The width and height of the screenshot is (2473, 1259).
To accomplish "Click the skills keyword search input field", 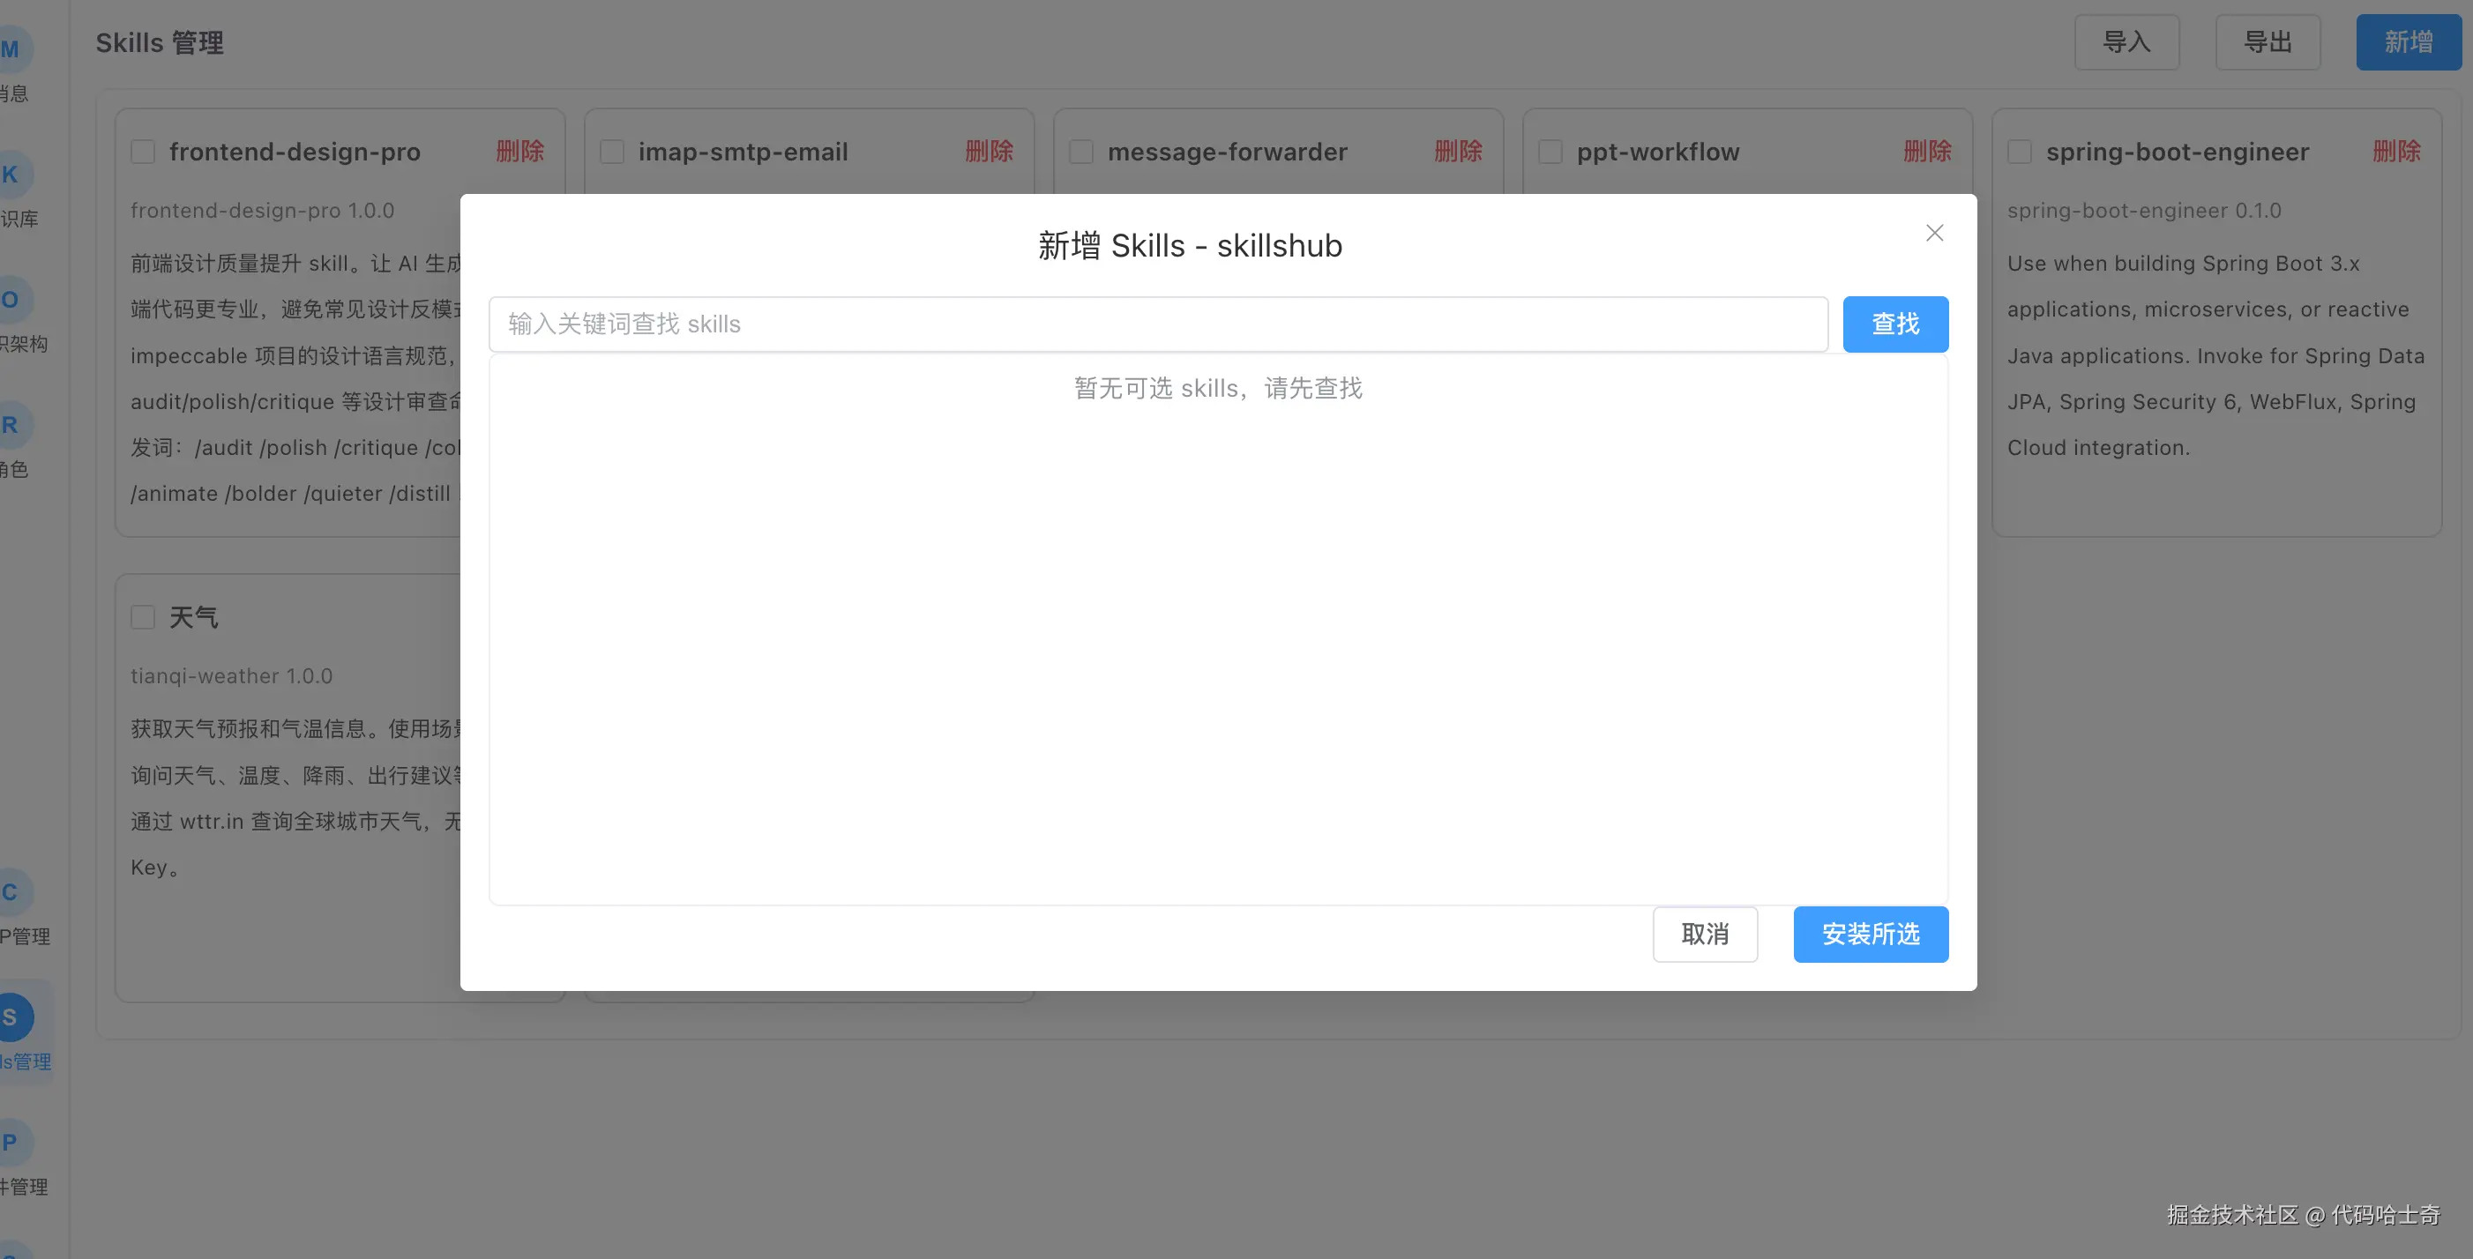I will [1152, 324].
